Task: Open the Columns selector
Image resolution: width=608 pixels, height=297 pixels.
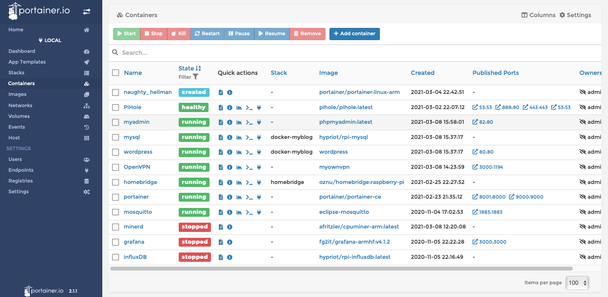Action: point(538,15)
